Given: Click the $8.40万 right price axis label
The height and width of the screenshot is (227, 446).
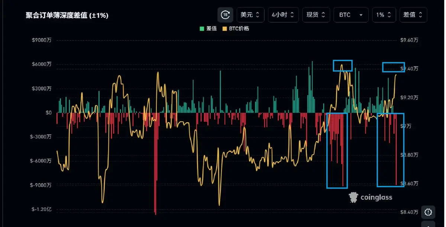Looking at the screenshot, I should point(409,212).
